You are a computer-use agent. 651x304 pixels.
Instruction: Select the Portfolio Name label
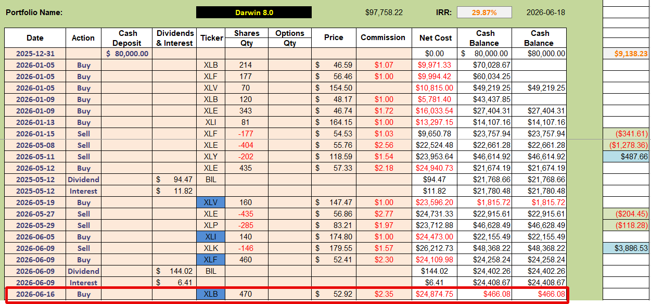pyautogui.click(x=34, y=12)
